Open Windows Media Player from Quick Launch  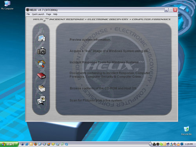44,144
